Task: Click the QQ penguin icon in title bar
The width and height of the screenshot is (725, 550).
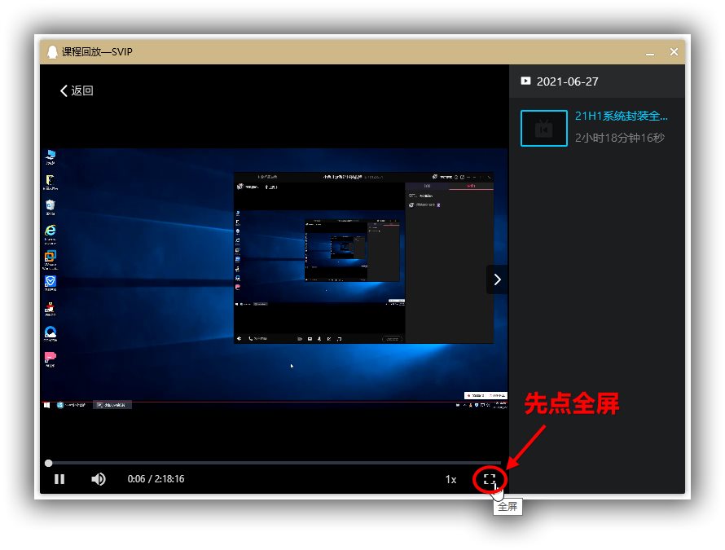Action: coord(52,52)
